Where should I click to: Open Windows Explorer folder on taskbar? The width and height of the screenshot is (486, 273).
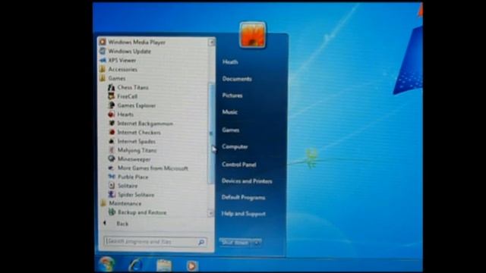point(164,265)
